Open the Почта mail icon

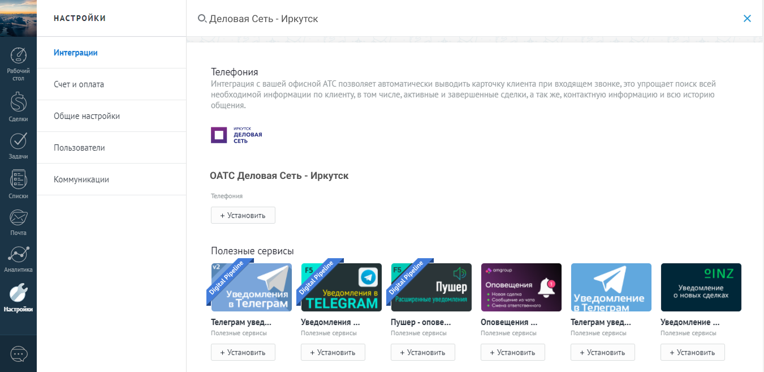[18, 217]
